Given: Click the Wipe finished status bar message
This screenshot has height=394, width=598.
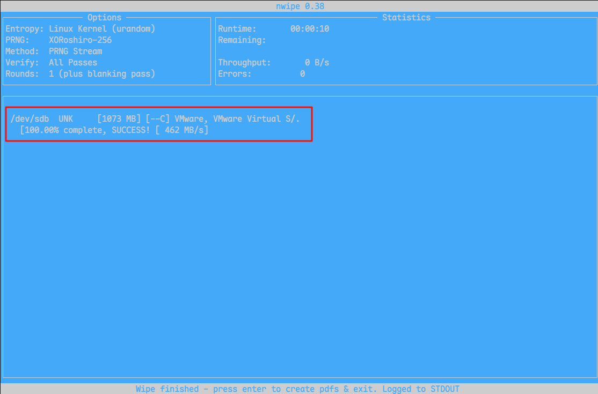Looking at the screenshot, I should coord(297,389).
